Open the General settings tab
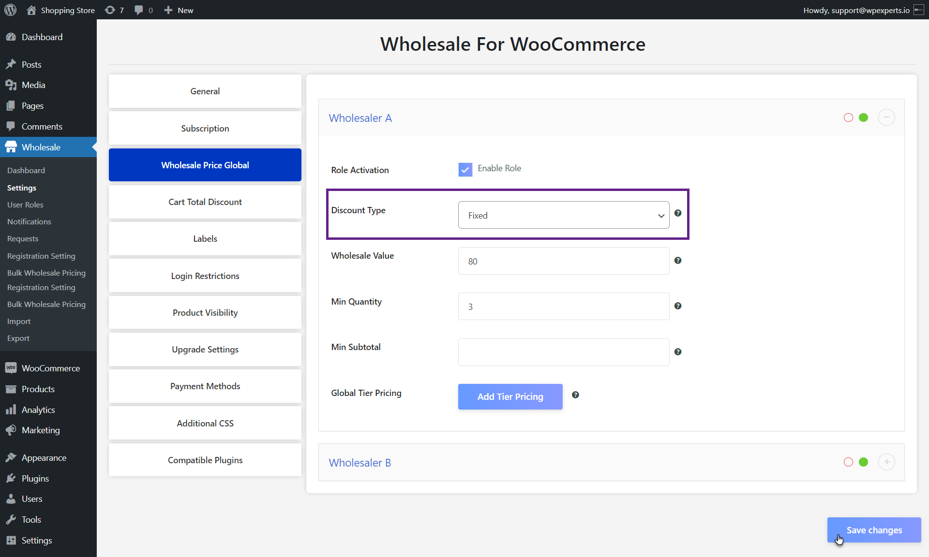This screenshot has height=557, width=929. [x=205, y=91]
